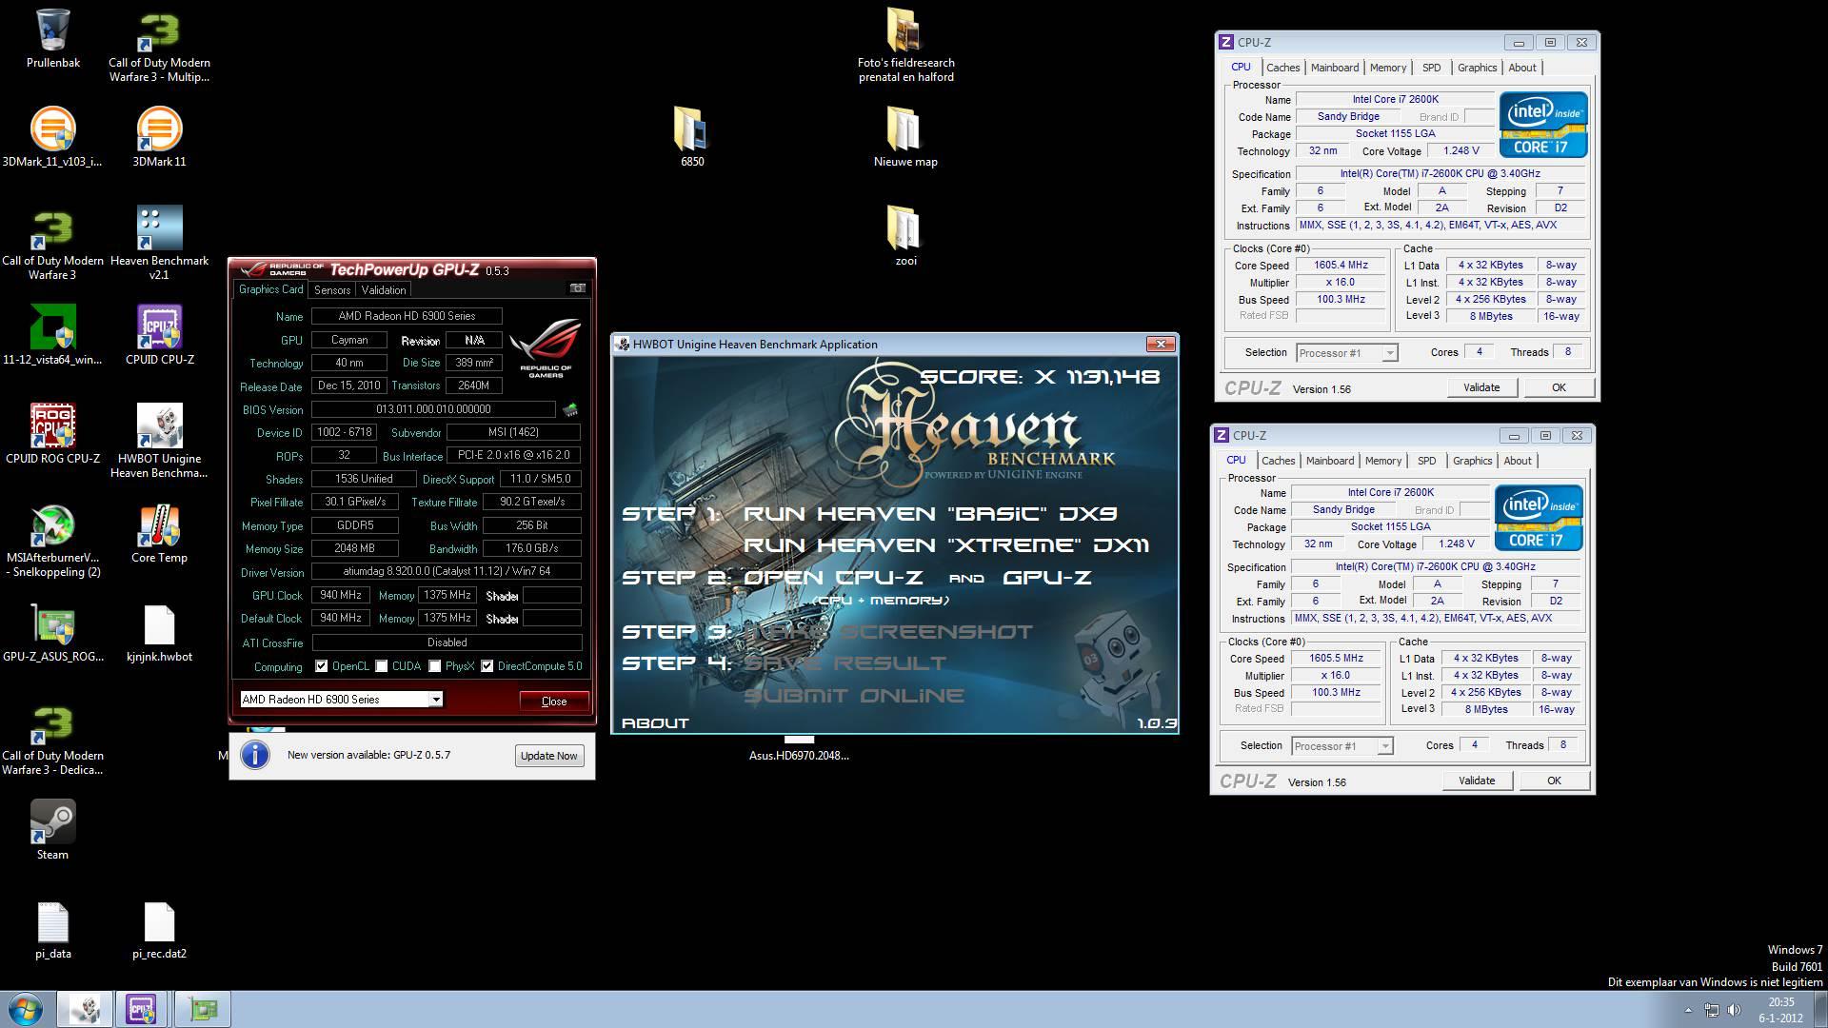The image size is (1828, 1028).
Task: Show hidden system tray icons arrow
Action: pyautogui.click(x=1688, y=1009)
